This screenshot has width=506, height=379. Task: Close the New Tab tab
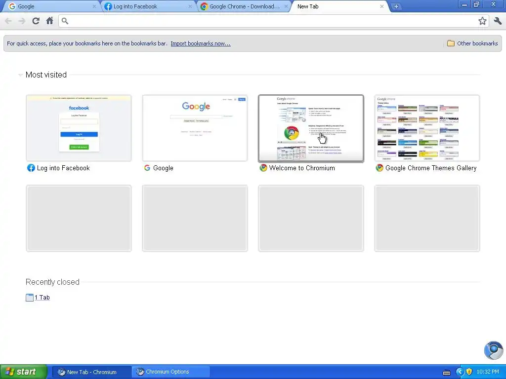tap(382, 6)
